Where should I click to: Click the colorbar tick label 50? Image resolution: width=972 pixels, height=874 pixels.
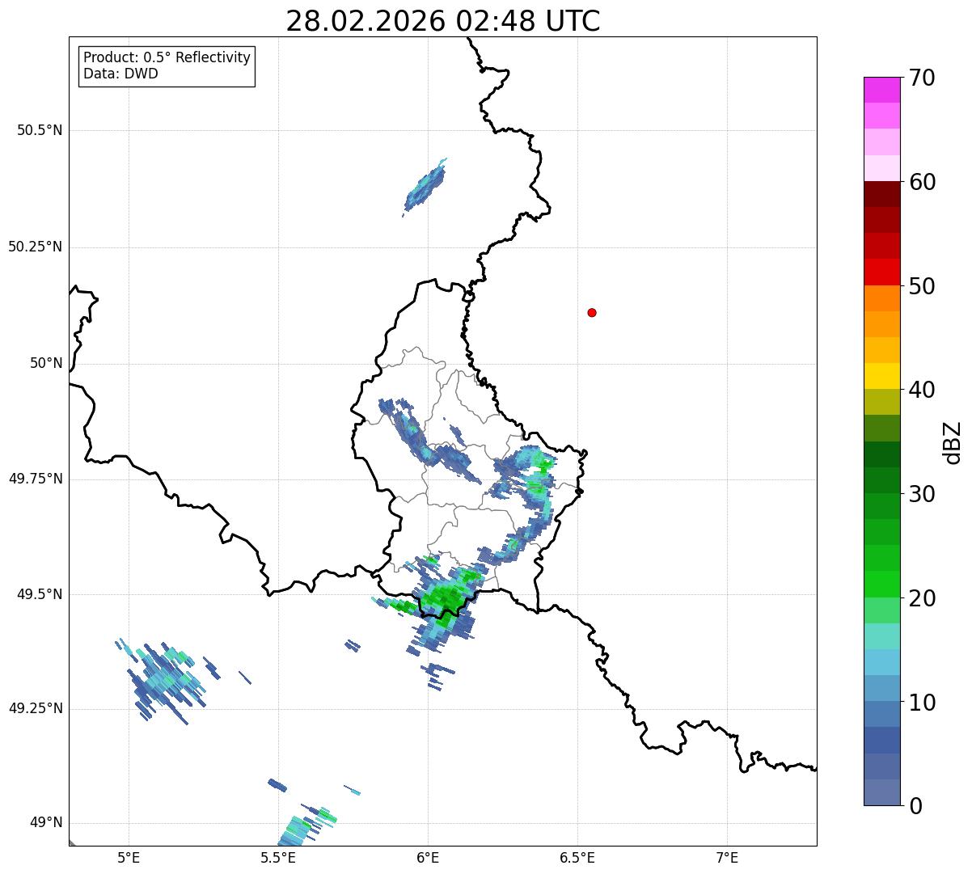pyautogui.click(x=922, y=286)
